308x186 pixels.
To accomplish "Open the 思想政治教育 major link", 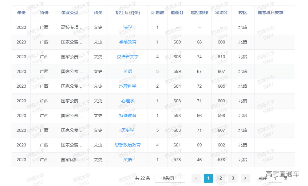I will [x=128, y=145].
